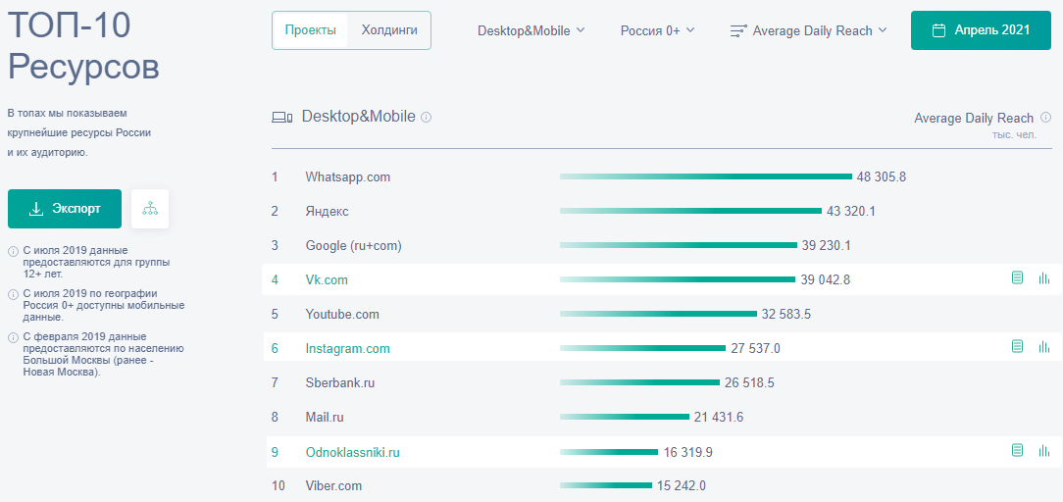Select the Viber.com row name
Screen dimensions: 1063x502
[x=333, y=485]
